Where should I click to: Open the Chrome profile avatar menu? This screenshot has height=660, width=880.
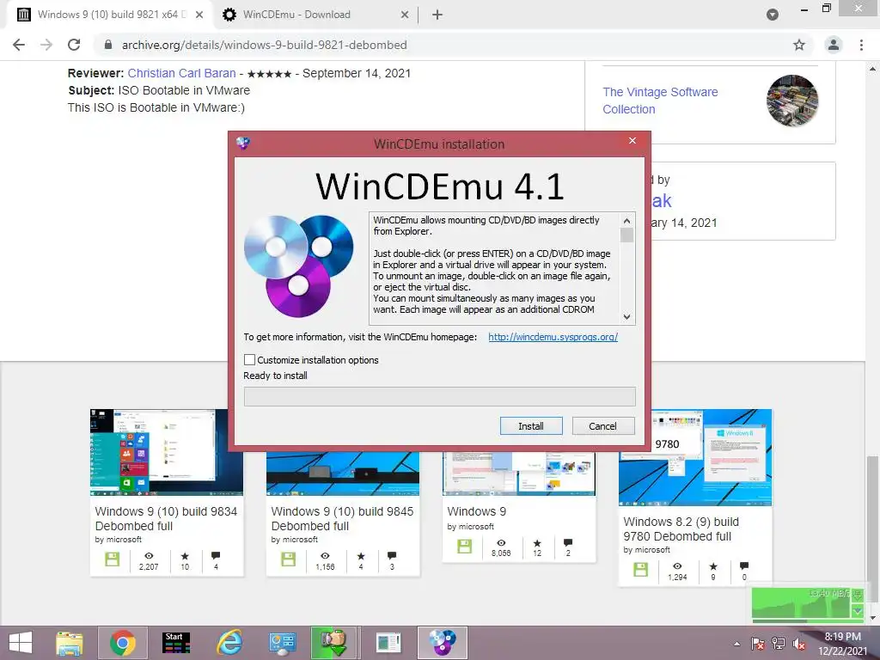[x=834, y=45]
